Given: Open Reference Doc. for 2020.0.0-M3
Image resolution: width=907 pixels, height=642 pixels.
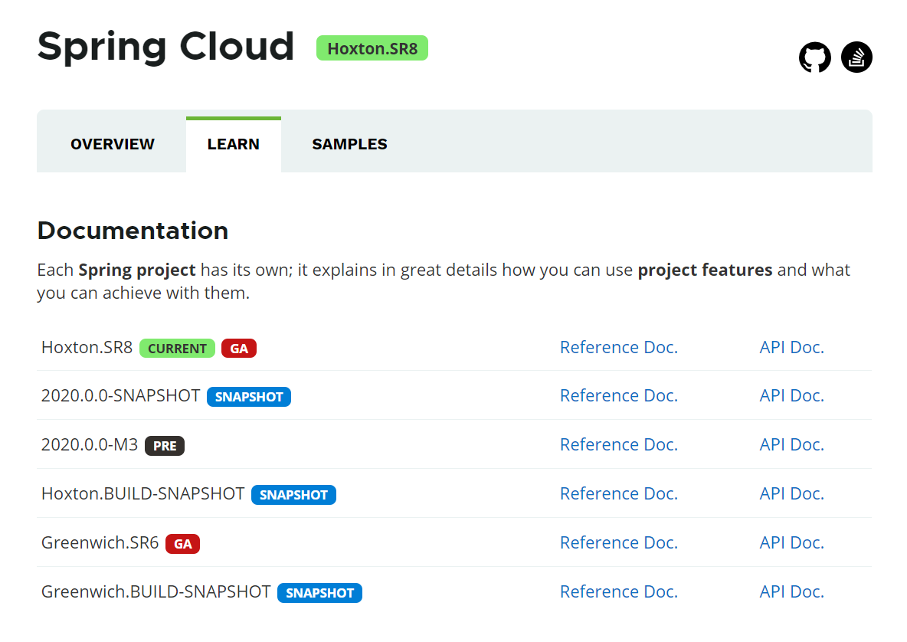Looking at the screenshot, I should pos(618,445).
